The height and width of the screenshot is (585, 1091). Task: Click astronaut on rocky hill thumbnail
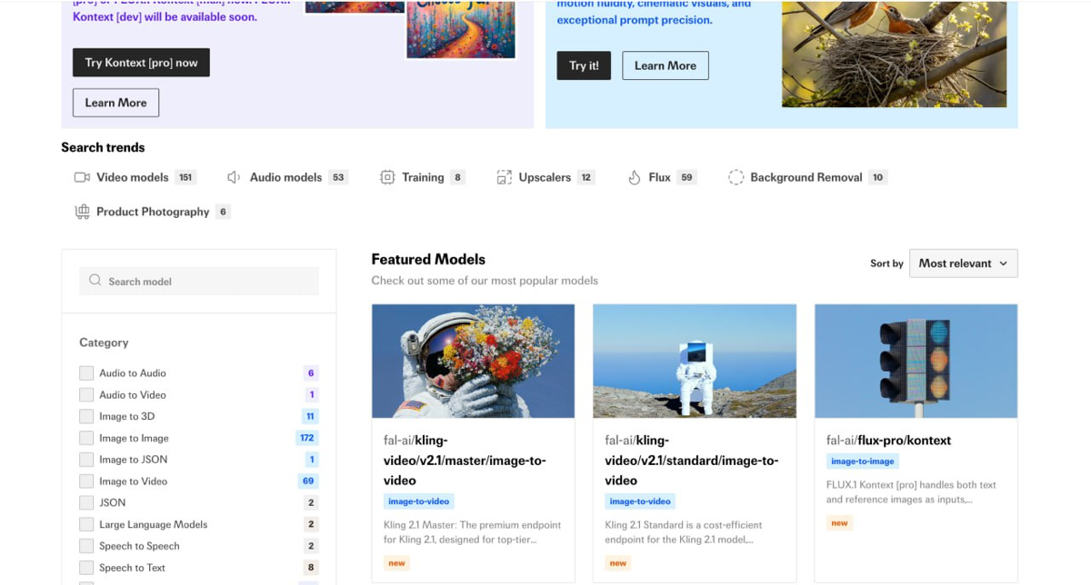point(695,361)
